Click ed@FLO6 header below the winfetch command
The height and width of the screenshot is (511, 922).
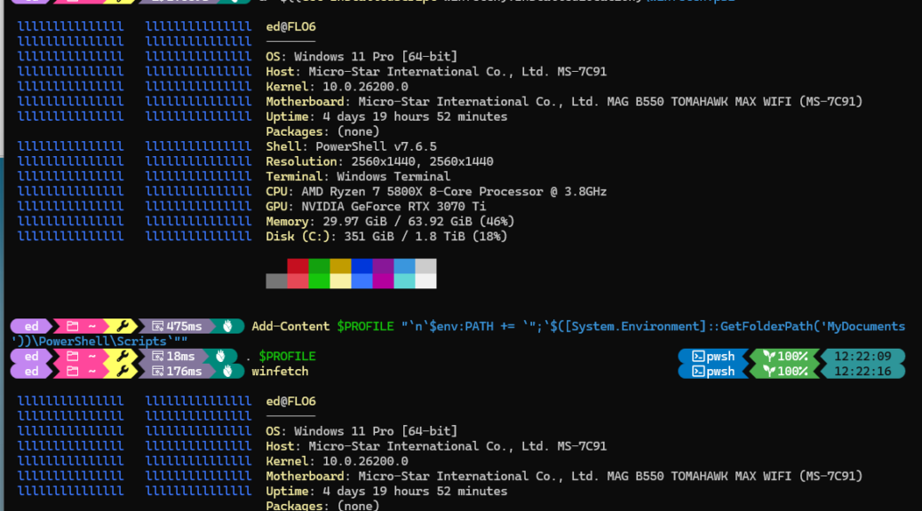(290, 402)
